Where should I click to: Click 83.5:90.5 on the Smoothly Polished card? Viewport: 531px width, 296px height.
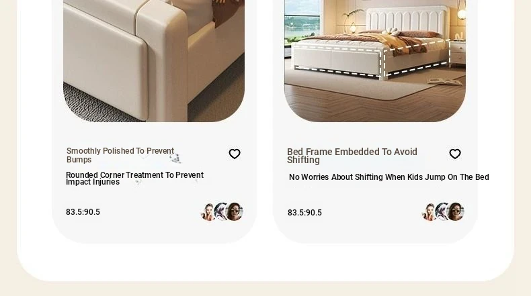pyautogui.click(x=83, y=212)
